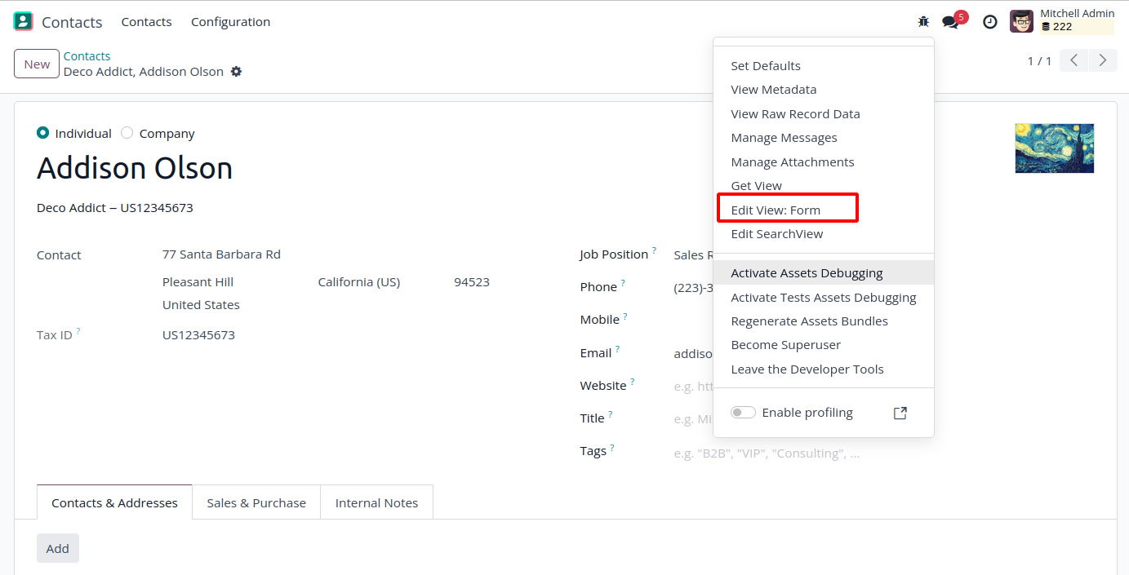The height and width of the screenshot is (575, 1129).
Task: Toggle Enable profiling switch
Action: [743, 413]
